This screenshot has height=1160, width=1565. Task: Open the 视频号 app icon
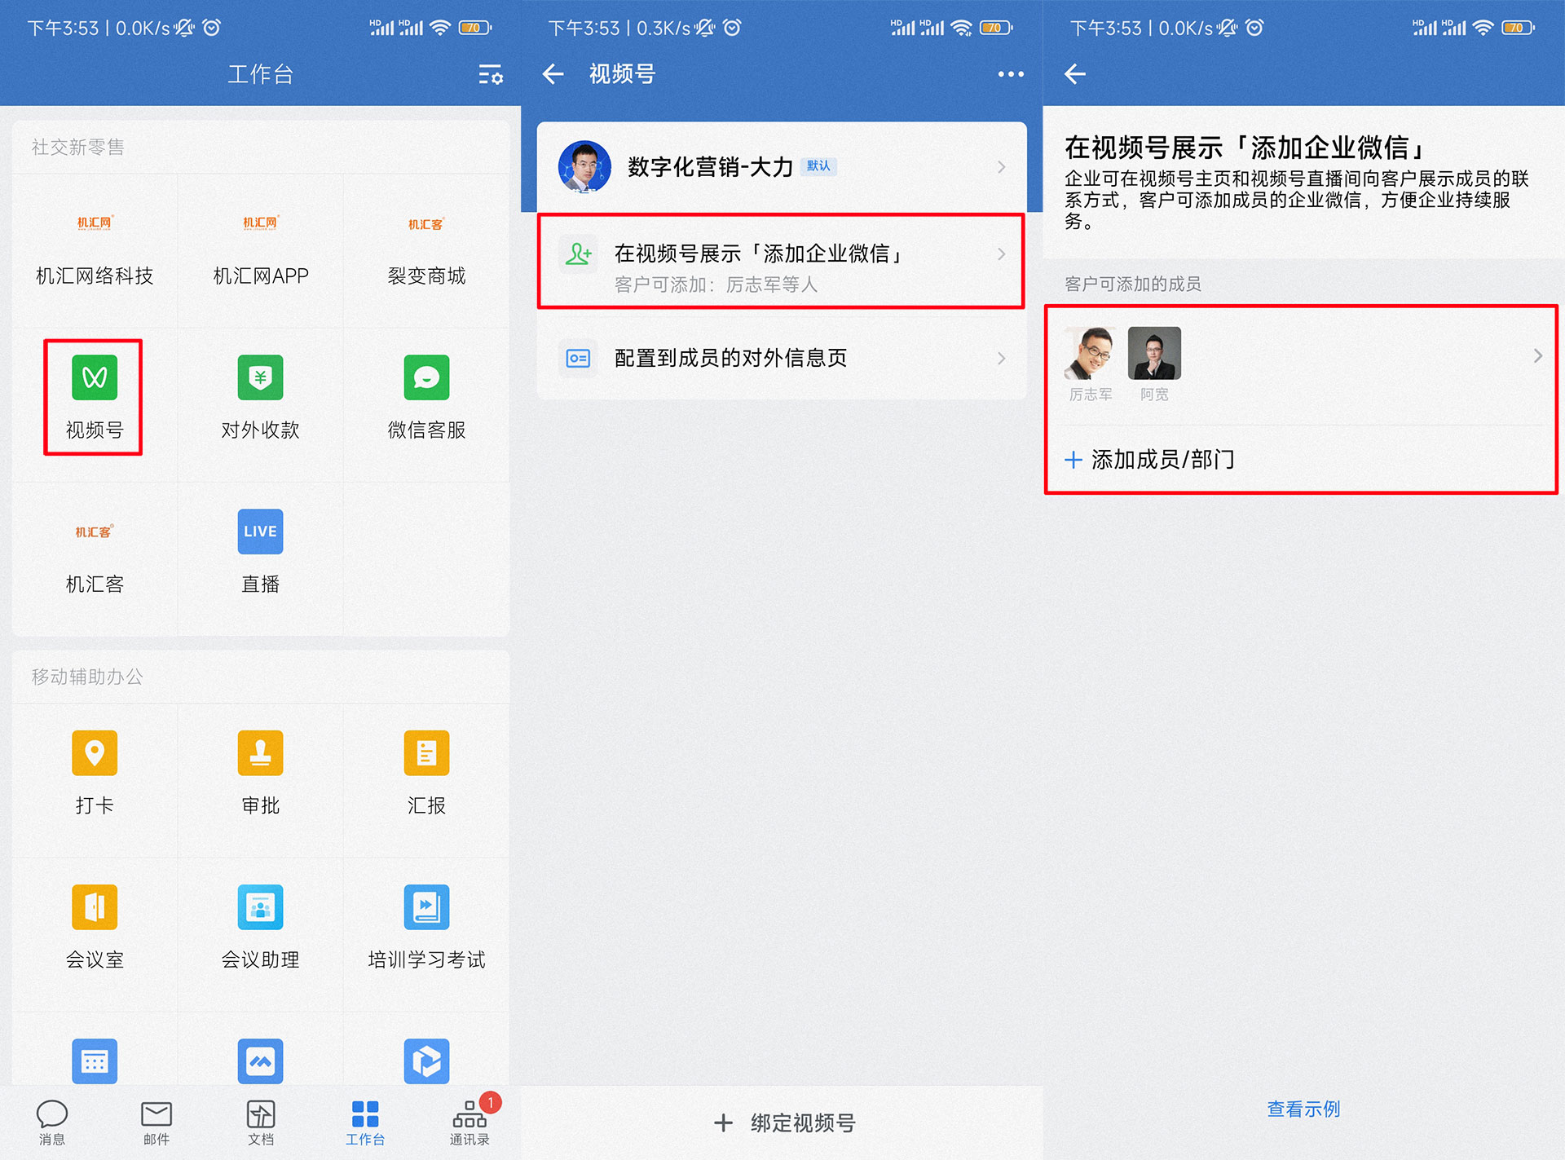click(95, 377)
